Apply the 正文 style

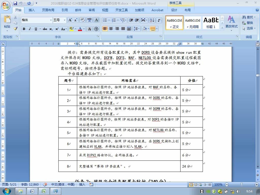174,23
